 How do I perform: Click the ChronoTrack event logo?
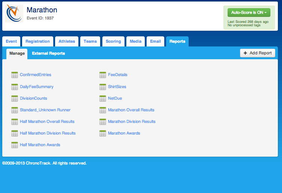(x=14, y=13)
